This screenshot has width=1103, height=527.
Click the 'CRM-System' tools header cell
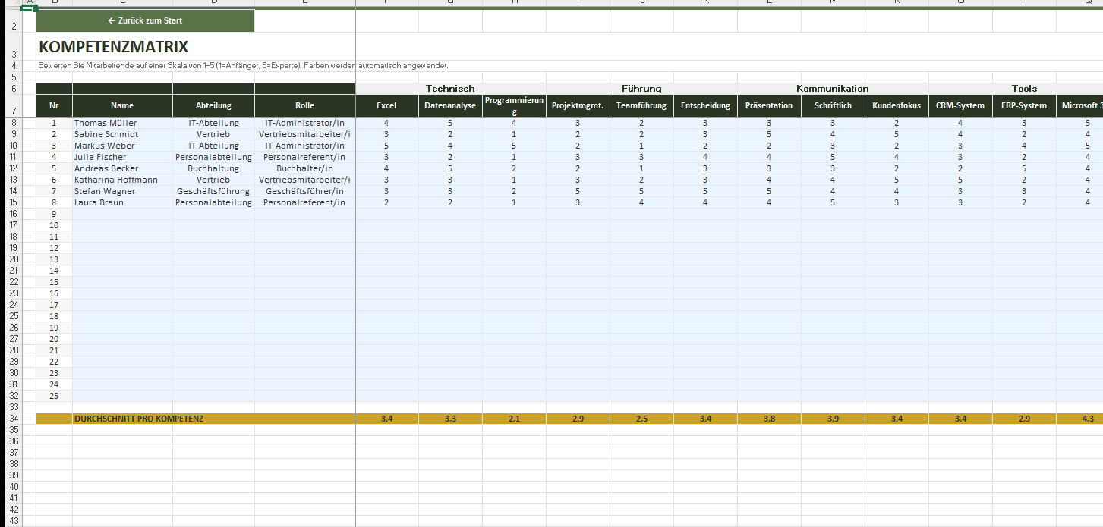(960, 105)
